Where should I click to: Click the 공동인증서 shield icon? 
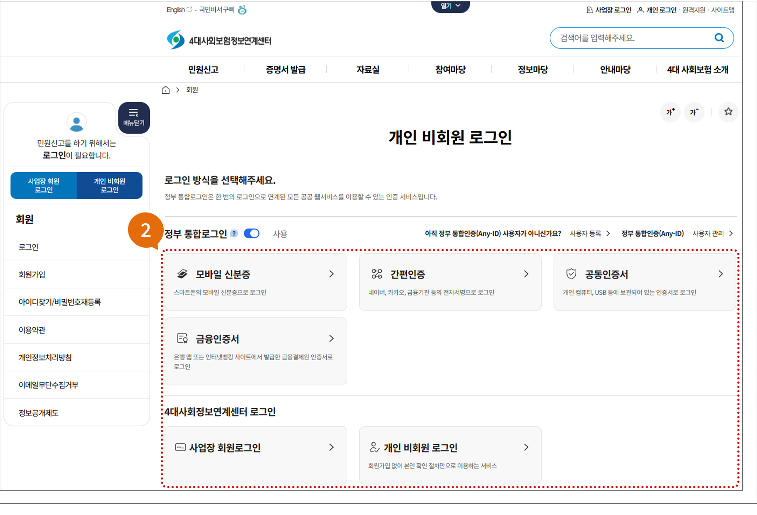[571, 274]
